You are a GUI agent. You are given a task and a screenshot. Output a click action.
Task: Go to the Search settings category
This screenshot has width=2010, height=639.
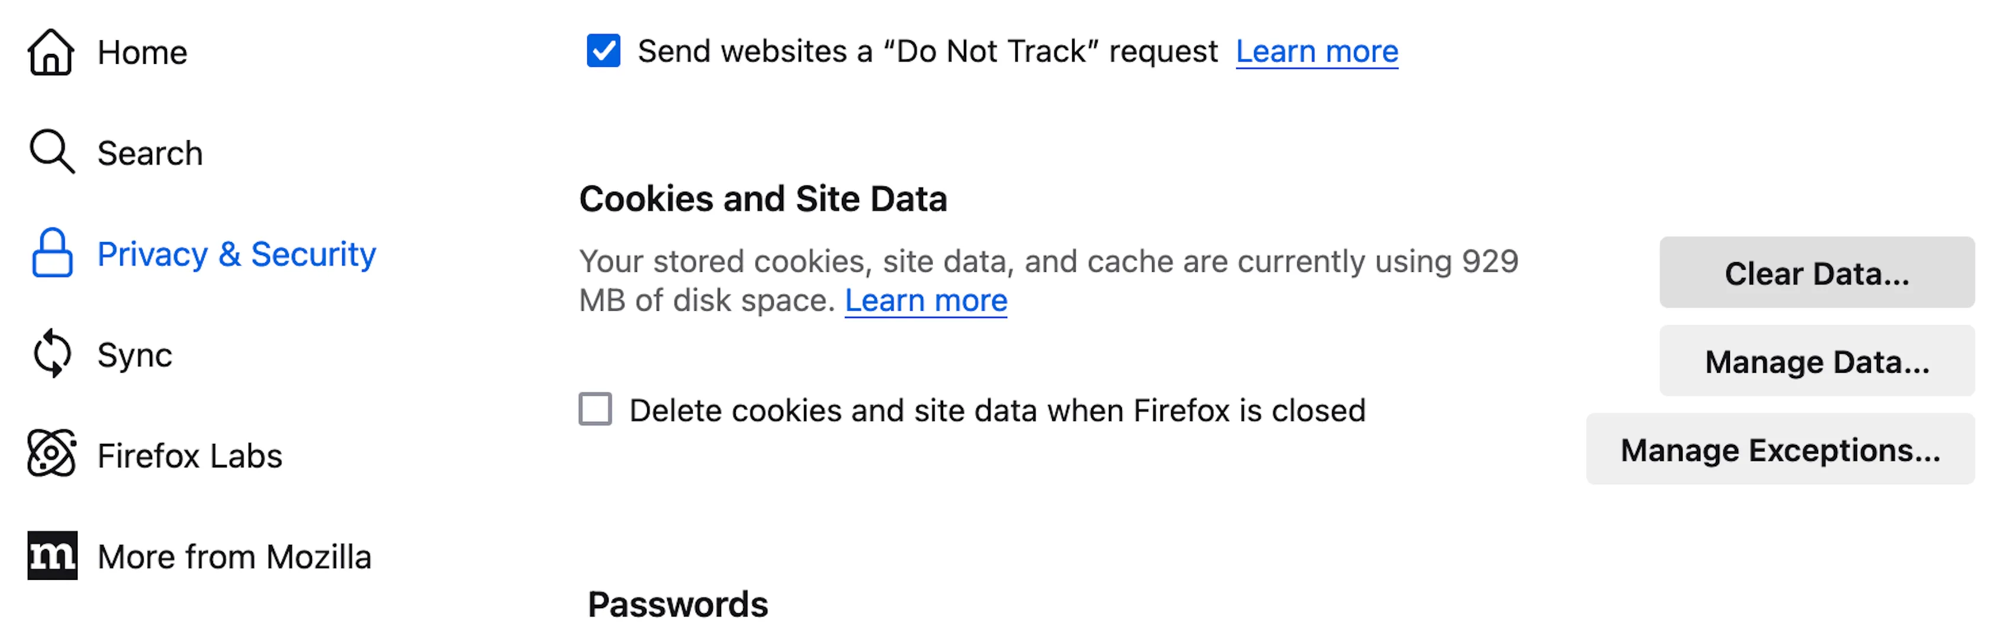point(150,153)
